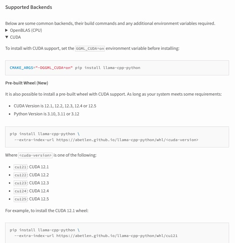Image resolution: width=235 pixels, height=243 pixels.
Task: Click pip install line in cu121 example block
Action: point(45,230)
